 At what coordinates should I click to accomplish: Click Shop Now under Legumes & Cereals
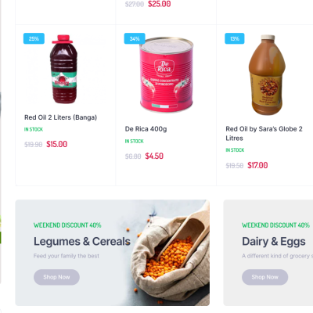coord(56,277)
